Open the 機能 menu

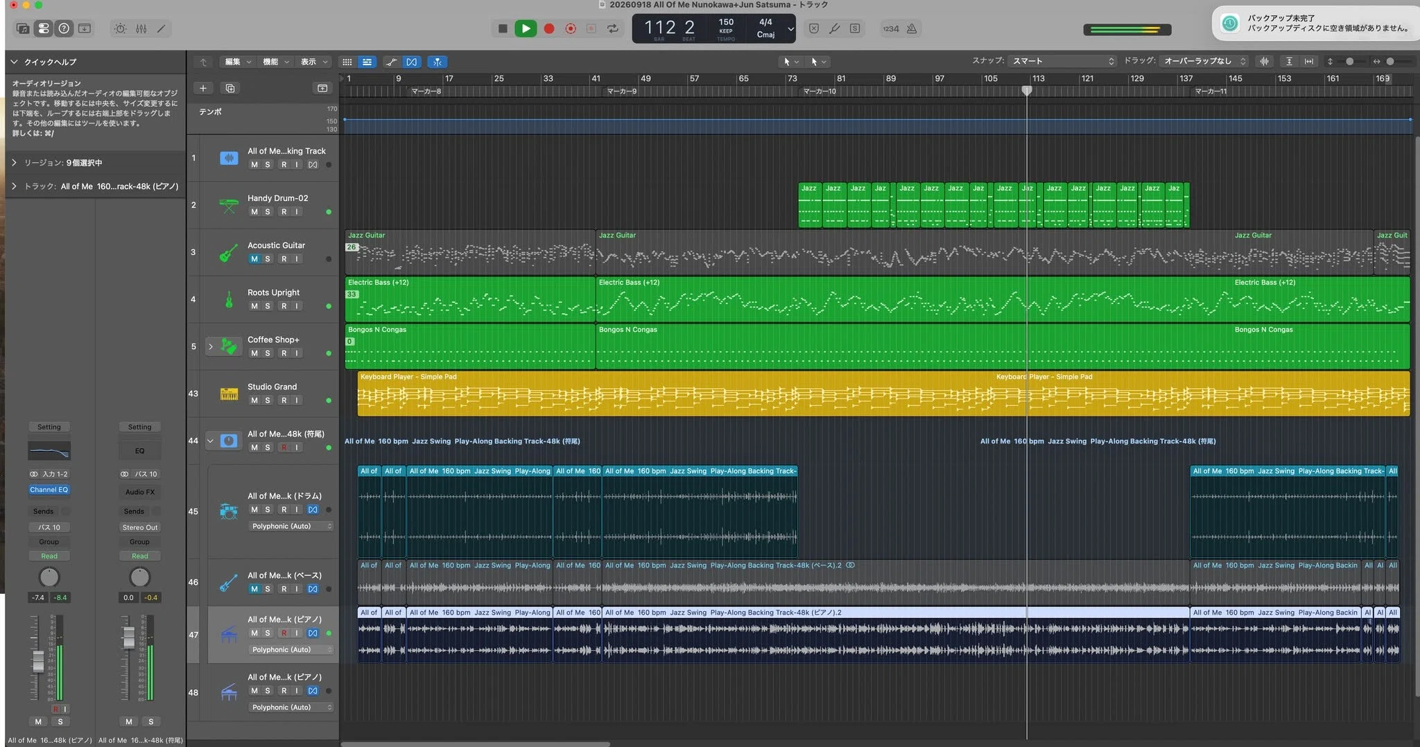[275, 62]
